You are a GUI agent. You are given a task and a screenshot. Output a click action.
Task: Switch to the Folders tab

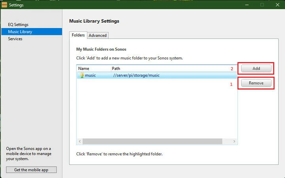(x=78, y=35)
